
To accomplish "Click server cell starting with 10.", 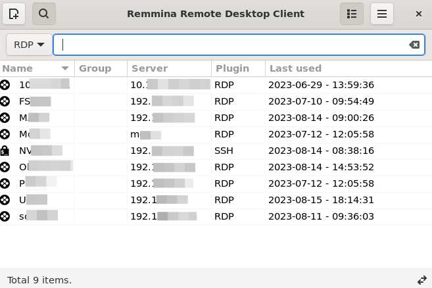I will click(x=170, y=85).
